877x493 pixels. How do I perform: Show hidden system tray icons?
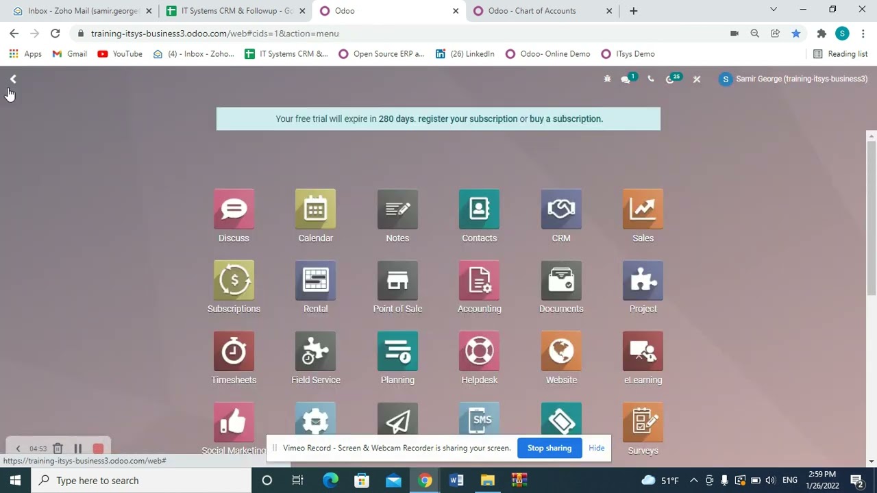pyautogui.click(x=693, y=481)
